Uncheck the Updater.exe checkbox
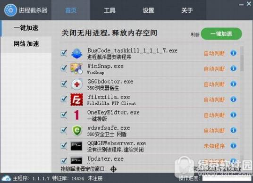253x183 pixels. pyautogui.click(x=64, y=161)
